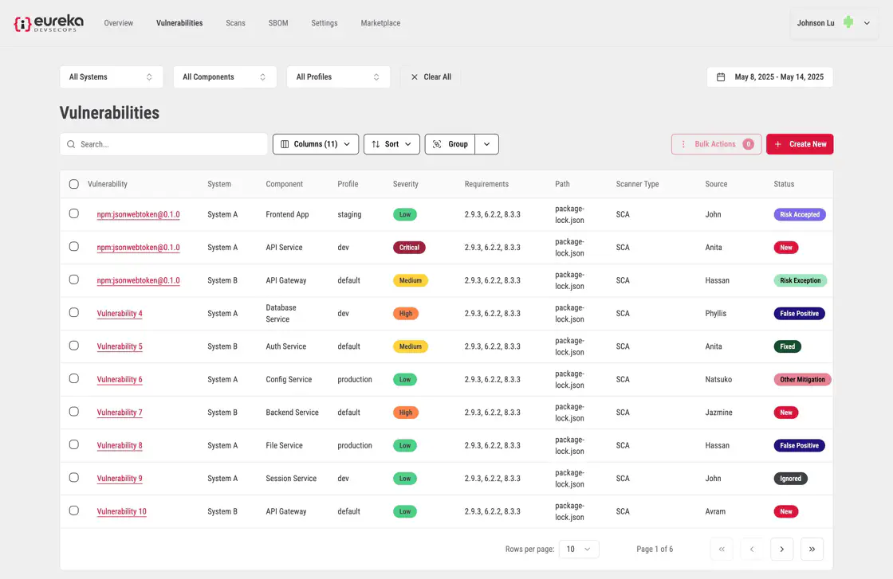Click the Create New button
893x579 pixels.
[800, 144]
